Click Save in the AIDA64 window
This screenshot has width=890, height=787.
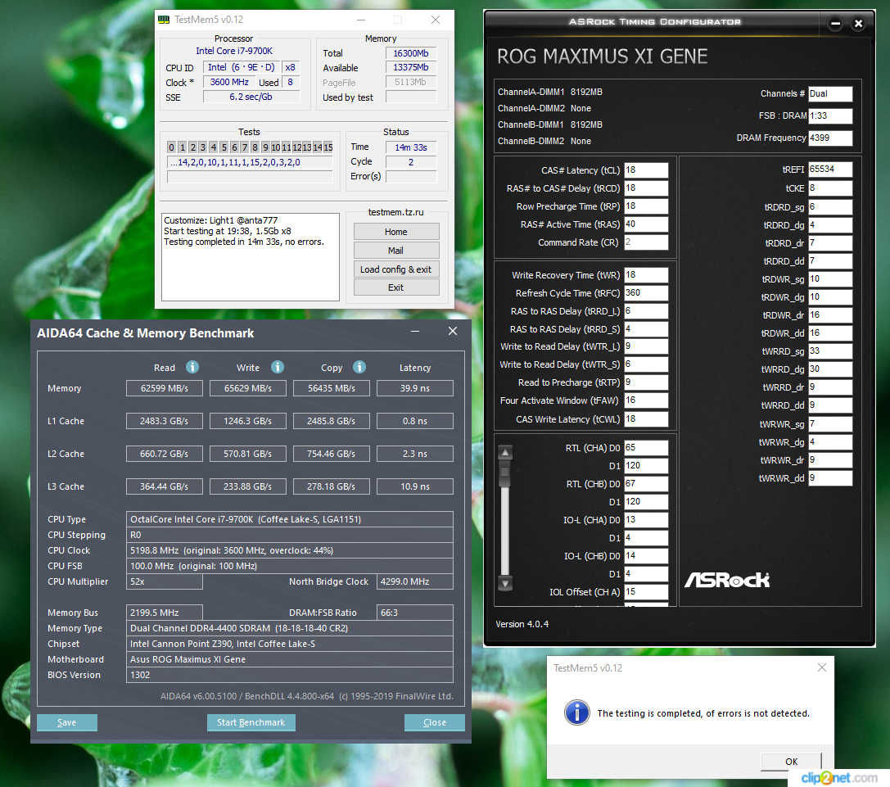point(67,722)
